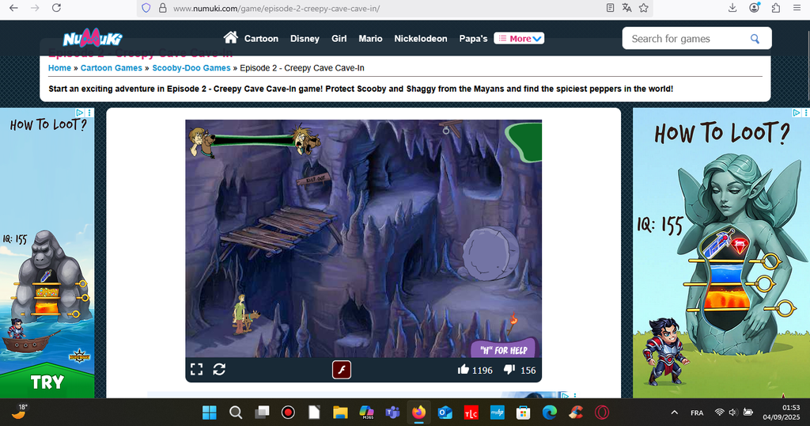Reload the game with refresh arrows icon
This screenshot has height=426, width=810.
click(219, 369)
